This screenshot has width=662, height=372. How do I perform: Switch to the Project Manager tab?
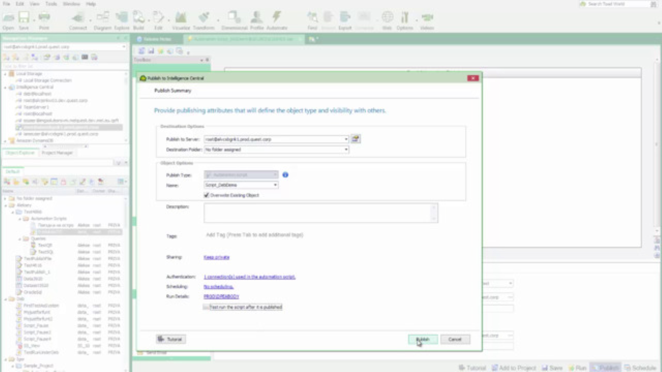coord(57,152)
